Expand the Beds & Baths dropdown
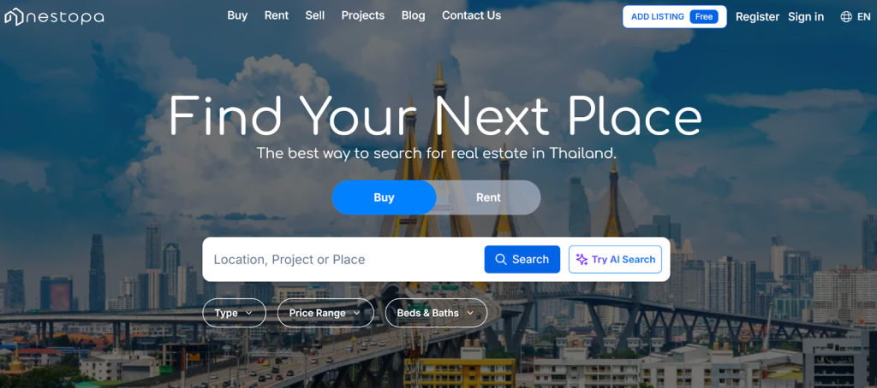Screen dimensions: 877x388 click(435, 313)
